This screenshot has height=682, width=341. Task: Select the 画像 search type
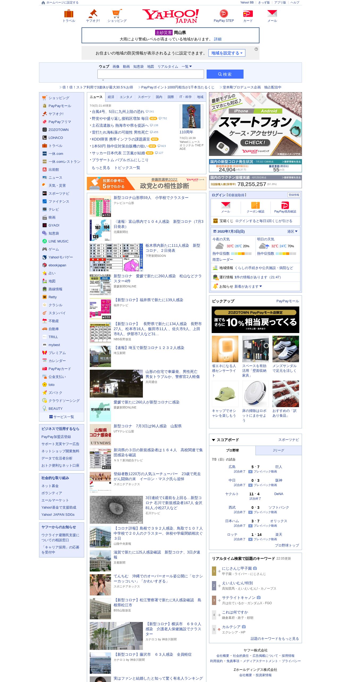click(x=116, y=67)
